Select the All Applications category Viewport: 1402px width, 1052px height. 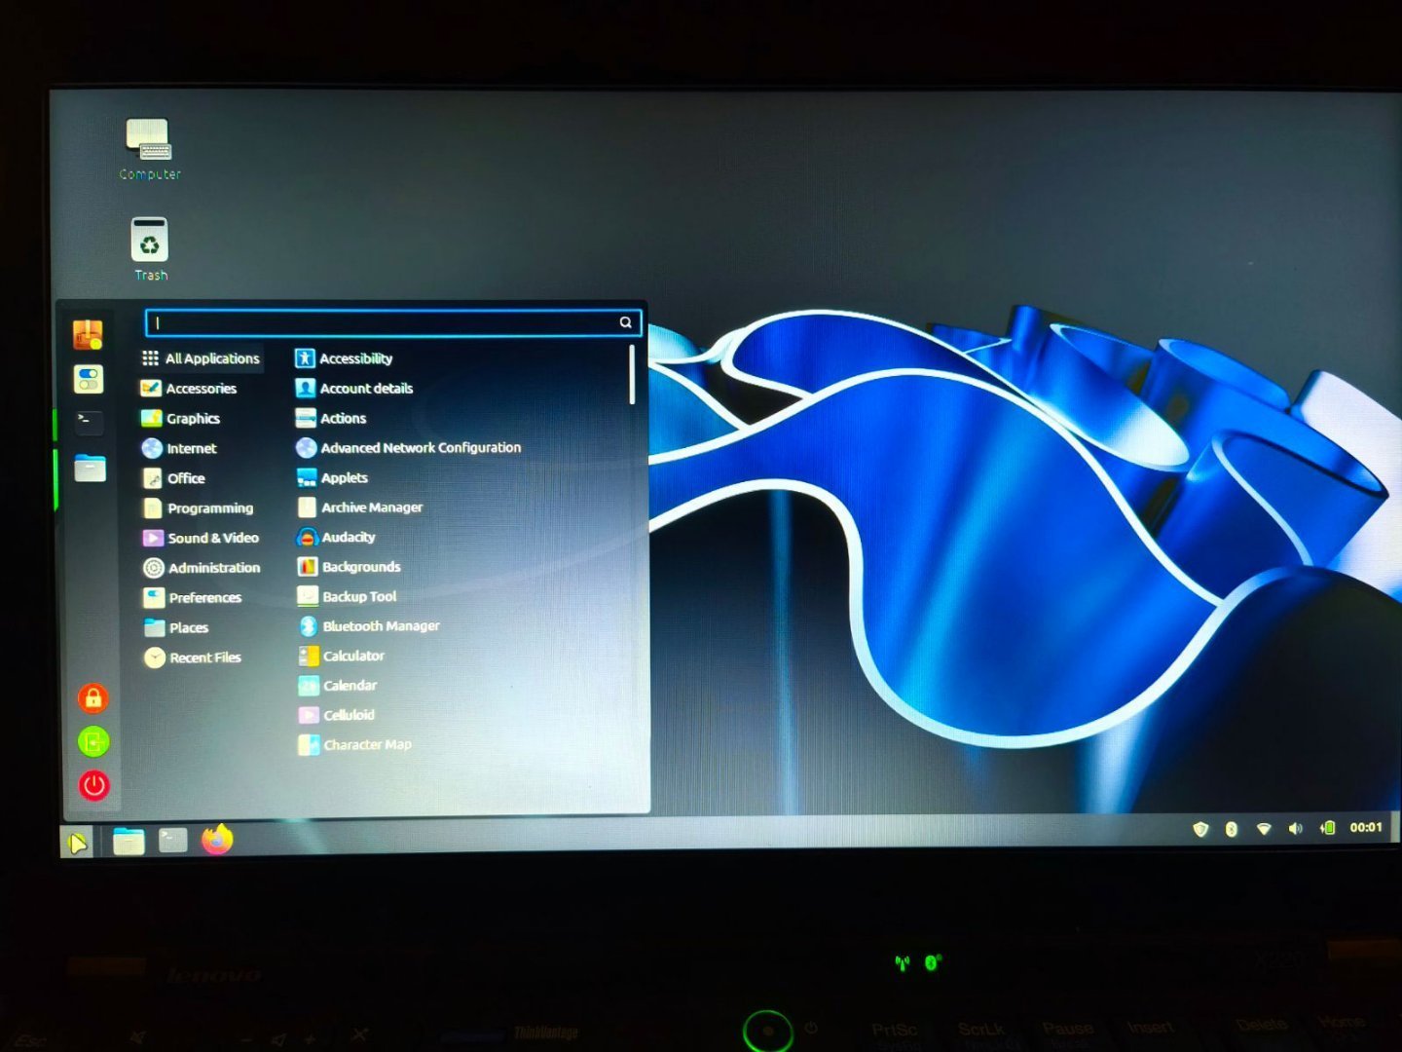(x=202, y=358)
